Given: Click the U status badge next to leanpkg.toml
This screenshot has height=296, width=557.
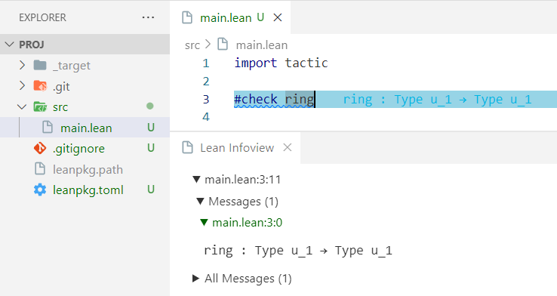Looking at the screenshot, I should pyautogui.click(x=151, y=190).
